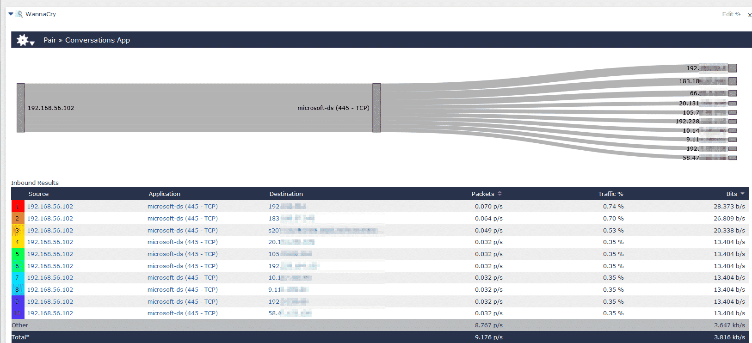Open the microsoft-ds application link in row 5
This screenshot has width=752, height=343.
tap(183, 254)
